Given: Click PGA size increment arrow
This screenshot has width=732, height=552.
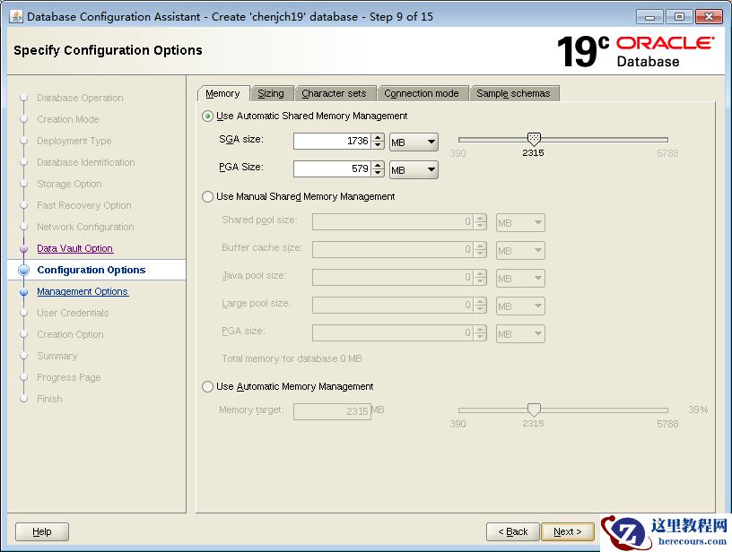Looking at the screenshot, I should (378, 165).
